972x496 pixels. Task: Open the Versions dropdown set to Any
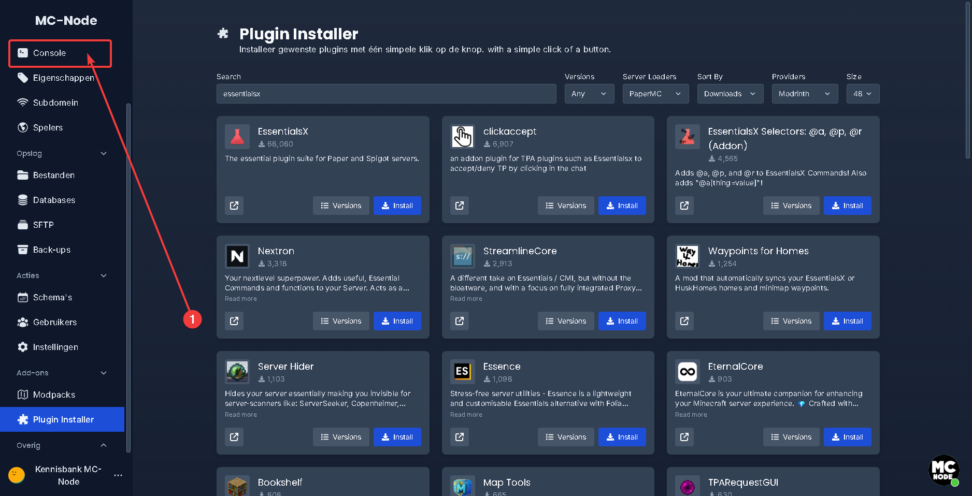tap(589, 94)
